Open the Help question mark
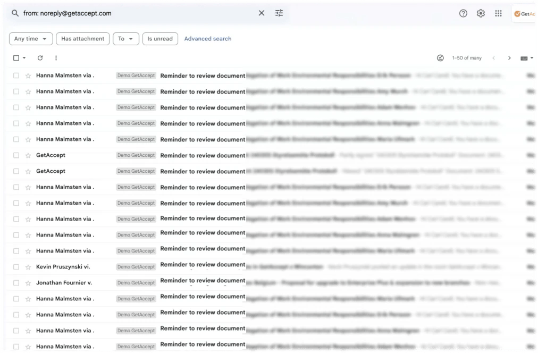 click(x=463, y=13)
